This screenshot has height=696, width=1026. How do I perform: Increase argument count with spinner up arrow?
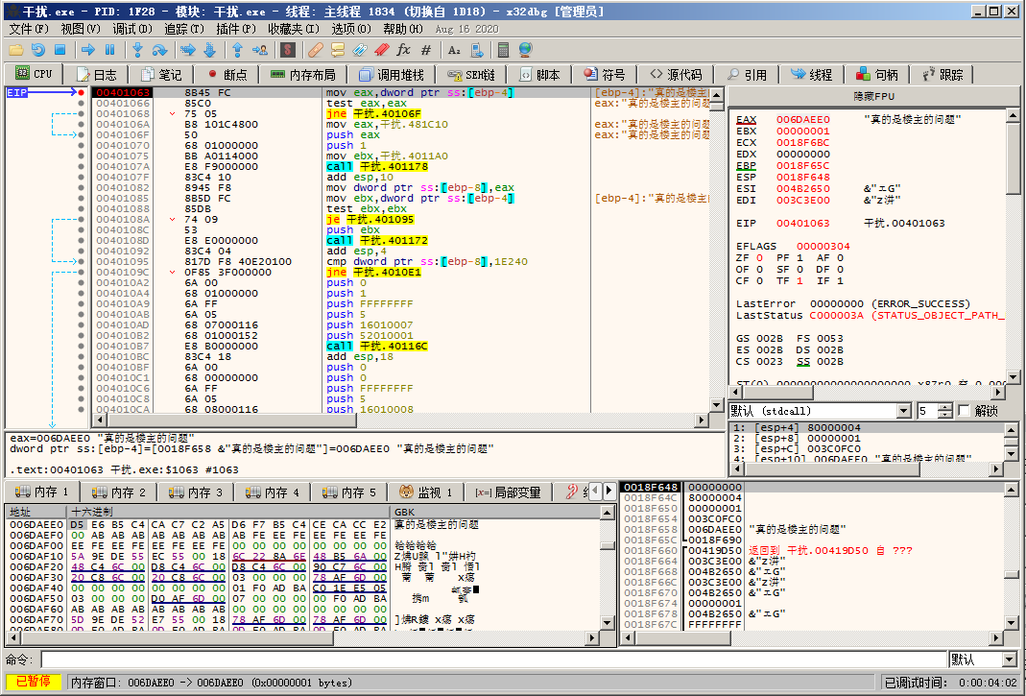point(946,407)
